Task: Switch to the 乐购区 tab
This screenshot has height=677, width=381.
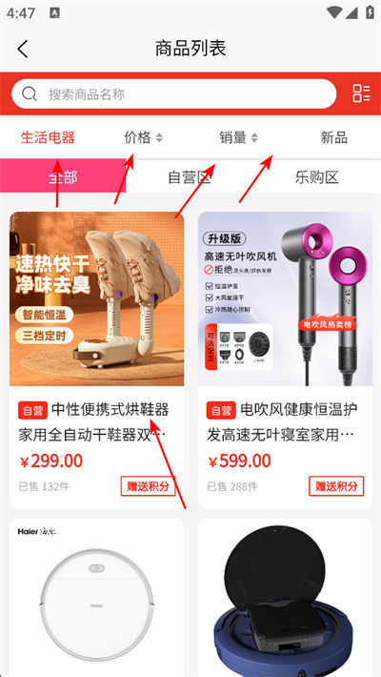Action: [x=317, y=177]
